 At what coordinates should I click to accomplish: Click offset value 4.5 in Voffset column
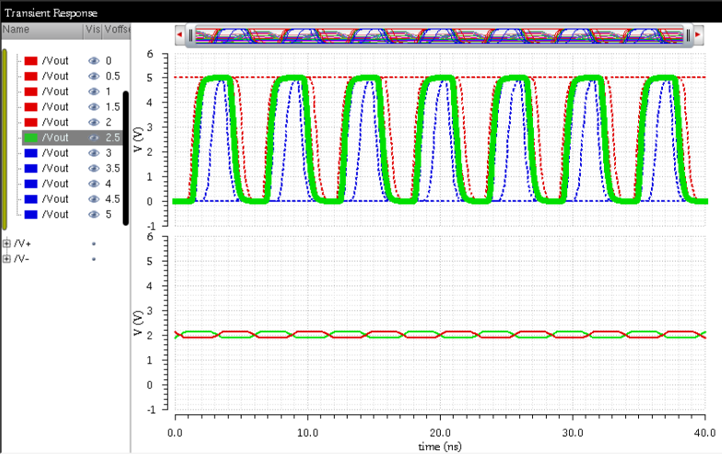[x=112, y=199]
